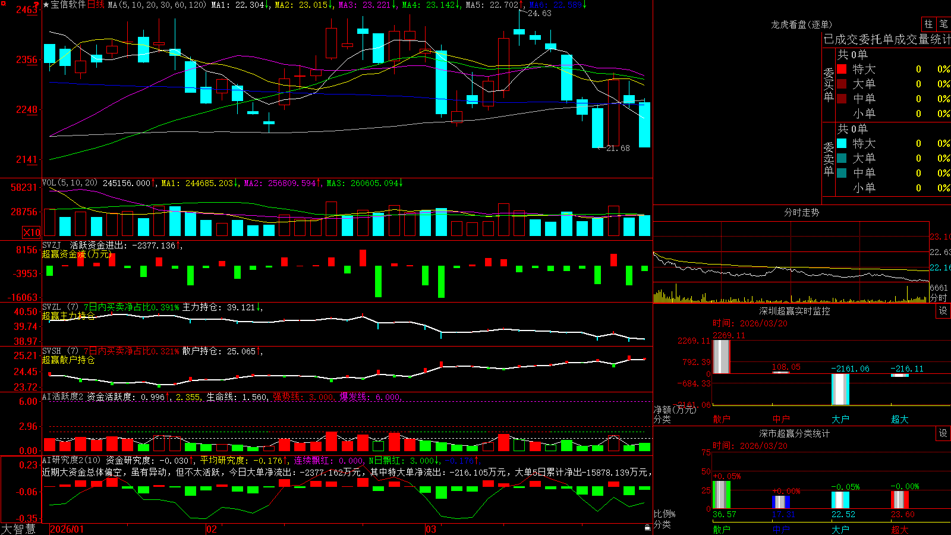Click the 超赢主力持仓 label
This screenshot has width=951, height=535.
[x=68, y=316]
